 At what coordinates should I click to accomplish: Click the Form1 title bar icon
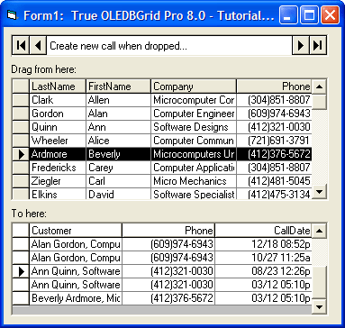tap(13, 14)
